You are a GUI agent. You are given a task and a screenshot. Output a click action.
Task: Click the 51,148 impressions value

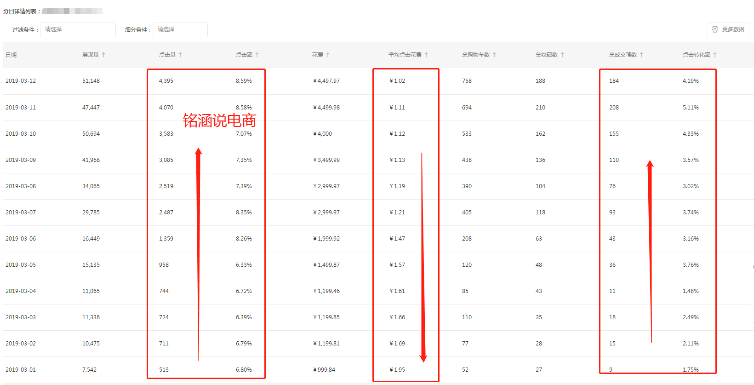91,81
